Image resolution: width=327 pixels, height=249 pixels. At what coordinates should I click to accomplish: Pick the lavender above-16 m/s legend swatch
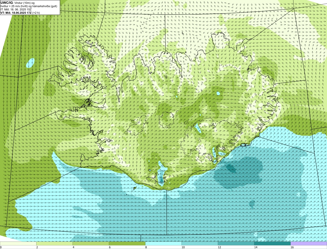(309, 243)
